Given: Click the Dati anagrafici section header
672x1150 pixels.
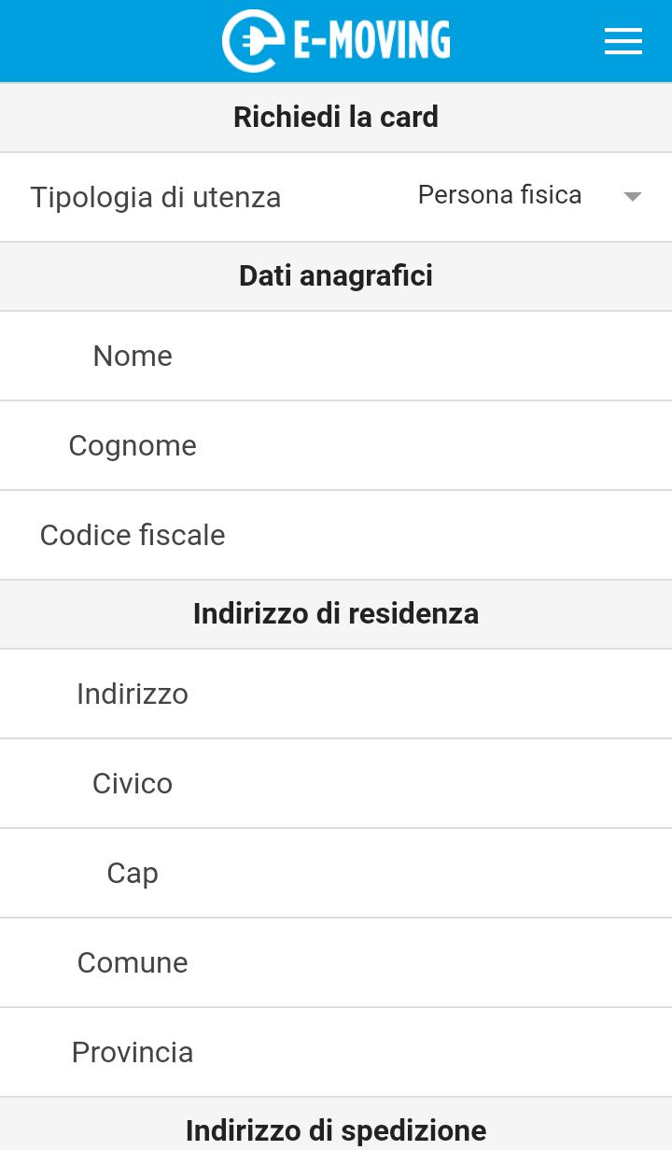Looking at the screenshot, I should coord(336,275).
